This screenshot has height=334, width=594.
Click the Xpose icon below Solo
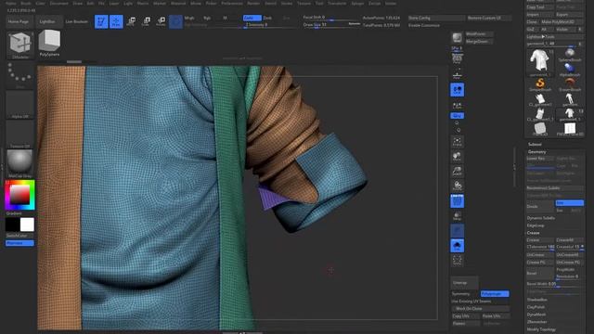(x=458, y=260)
